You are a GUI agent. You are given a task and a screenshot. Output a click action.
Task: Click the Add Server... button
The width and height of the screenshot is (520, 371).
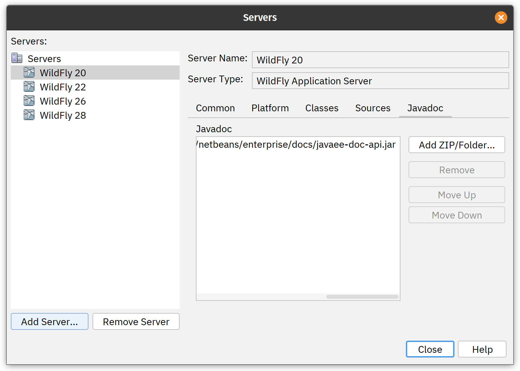point(50,321)
